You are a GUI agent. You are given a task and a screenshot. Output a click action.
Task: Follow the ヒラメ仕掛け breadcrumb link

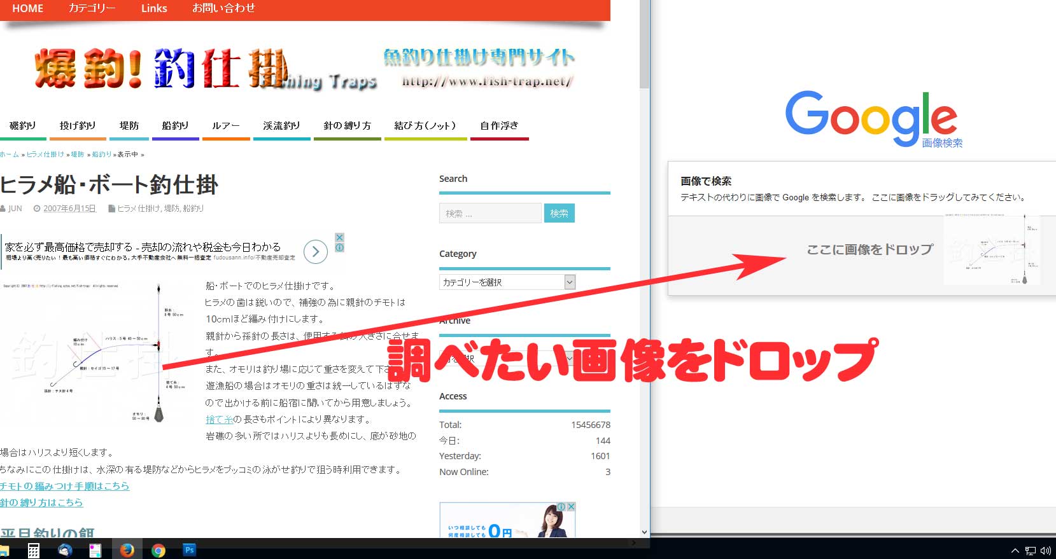point(45,155)
